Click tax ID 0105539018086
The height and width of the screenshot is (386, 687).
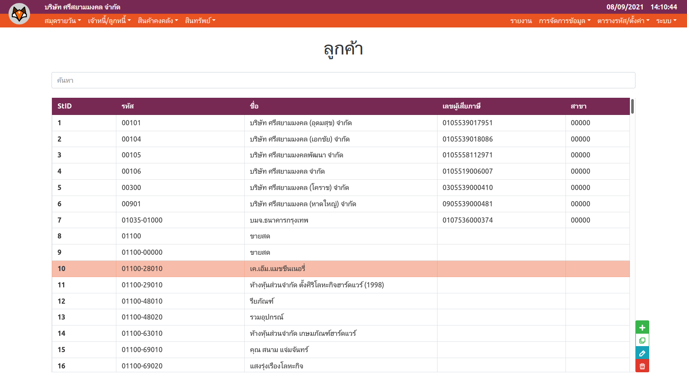click(468, 139)
